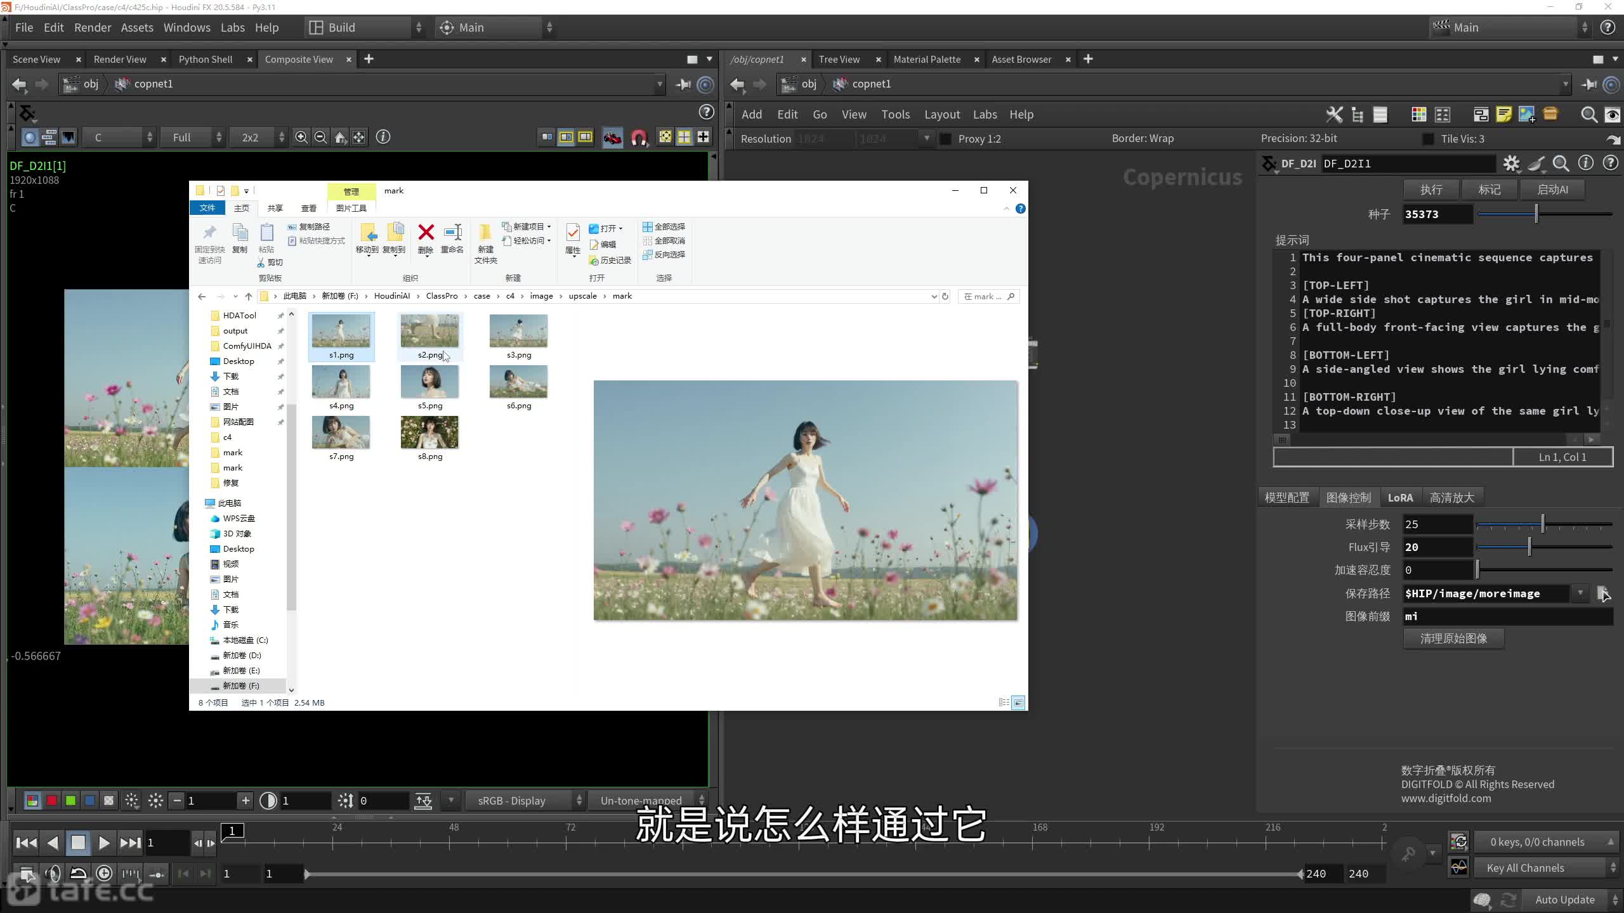Switch to the 高清放大 tab

[x=1451, y=498]
